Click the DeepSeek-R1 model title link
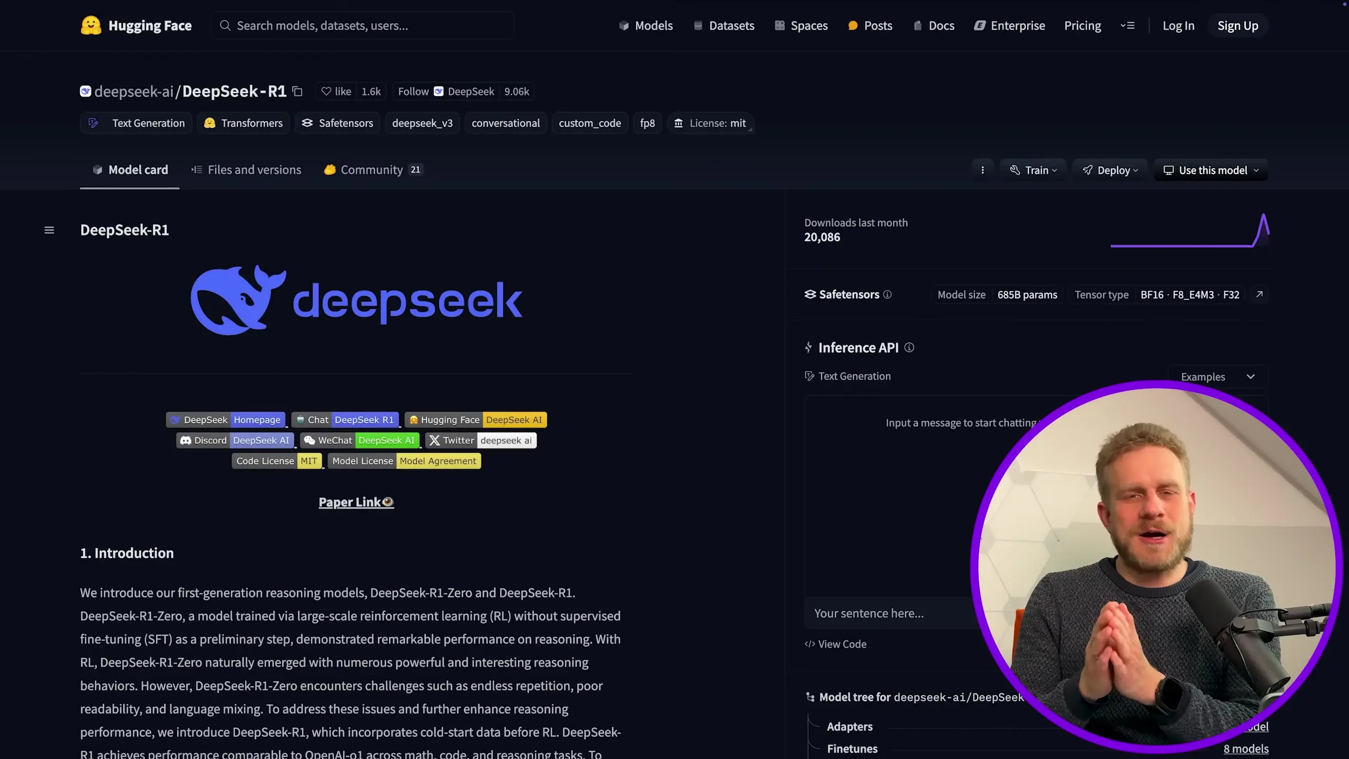Screen dimensions: 1349x759 coord(234,91)
